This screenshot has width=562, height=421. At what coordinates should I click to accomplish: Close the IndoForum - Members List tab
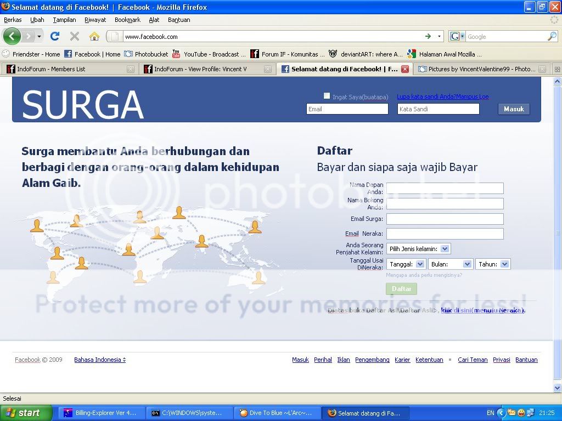click(131, 69)
